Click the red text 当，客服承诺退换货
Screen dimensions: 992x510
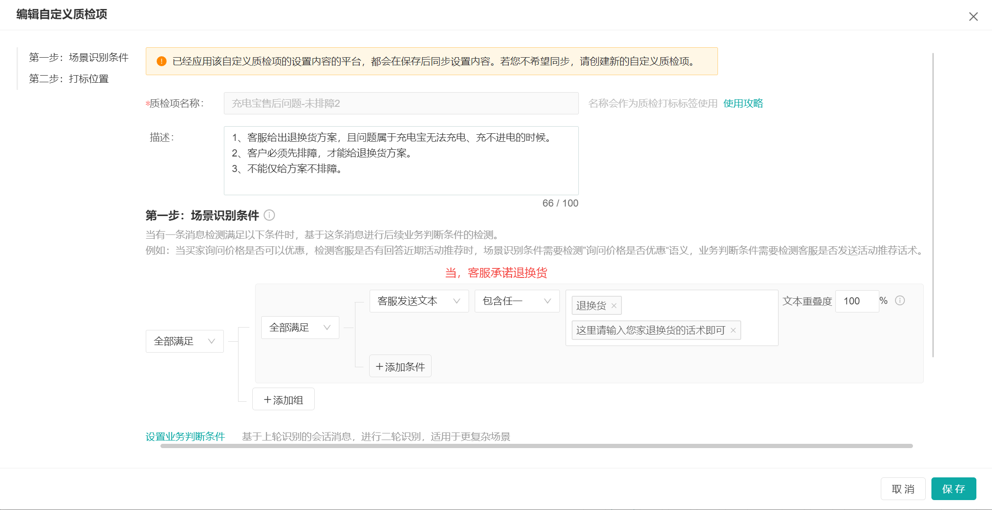pyautogui.click(x=496, y=273)
